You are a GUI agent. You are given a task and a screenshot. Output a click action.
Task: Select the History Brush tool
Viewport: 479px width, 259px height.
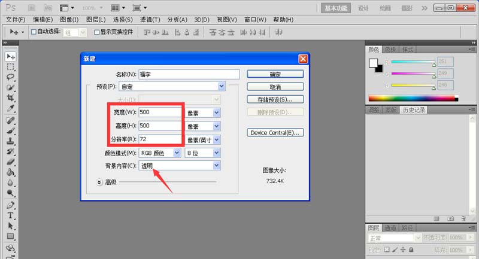pos(10,151)
